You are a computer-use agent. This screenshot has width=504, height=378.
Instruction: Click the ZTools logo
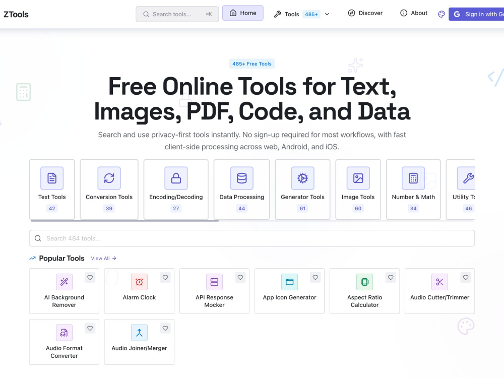coord(16,15)
